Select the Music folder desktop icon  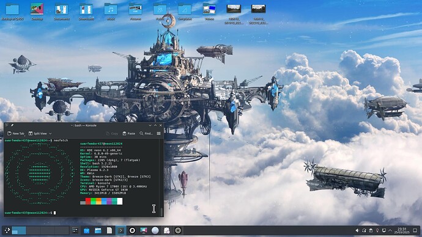pyautogui.click(x=111, y=12)
